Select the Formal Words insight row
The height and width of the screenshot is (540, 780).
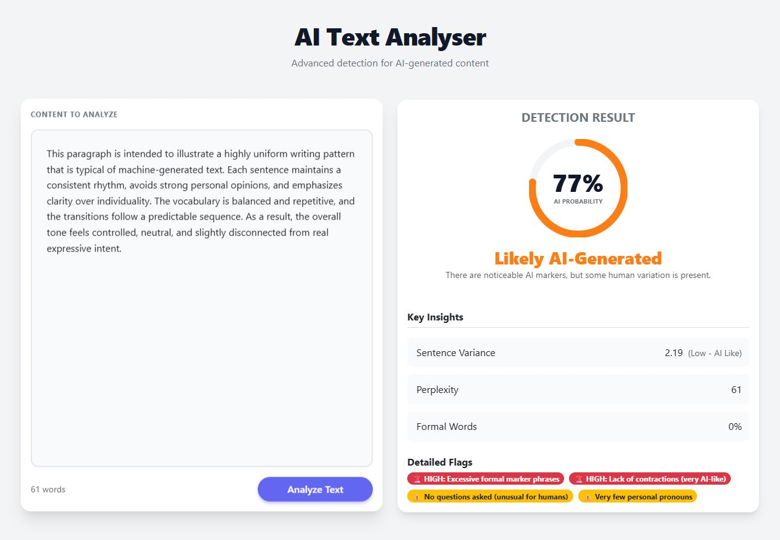(578, 427)
